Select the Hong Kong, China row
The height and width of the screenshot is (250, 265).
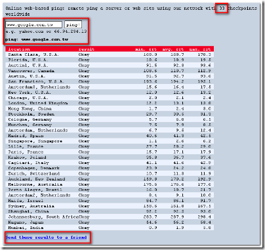[x=110, y=109]
